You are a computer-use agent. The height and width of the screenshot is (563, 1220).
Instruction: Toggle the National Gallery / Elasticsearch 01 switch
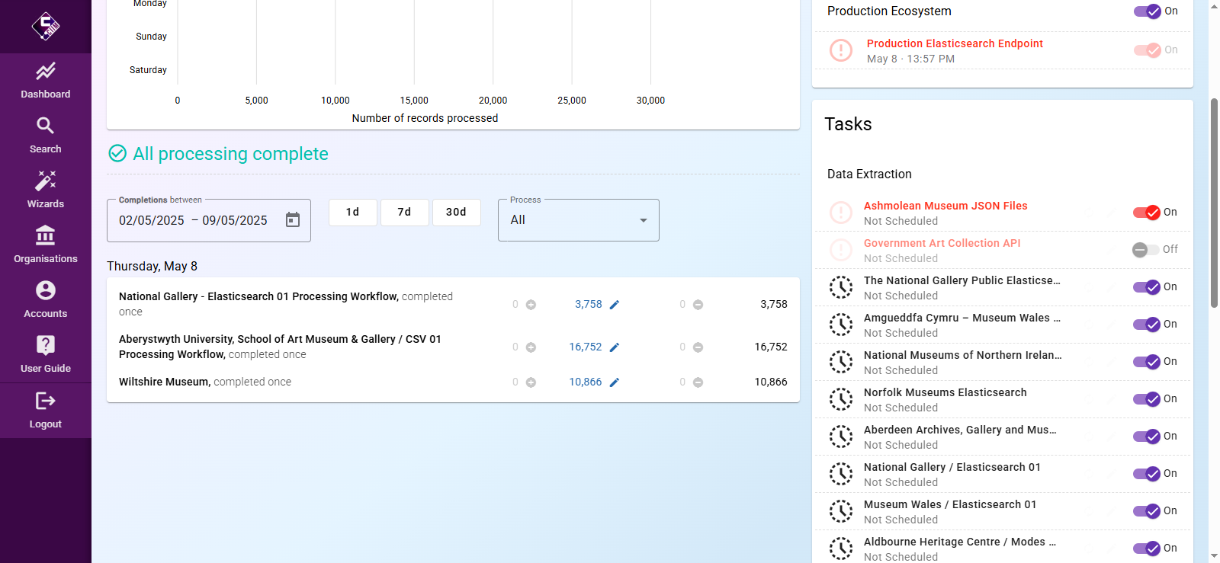(1147, 474)
